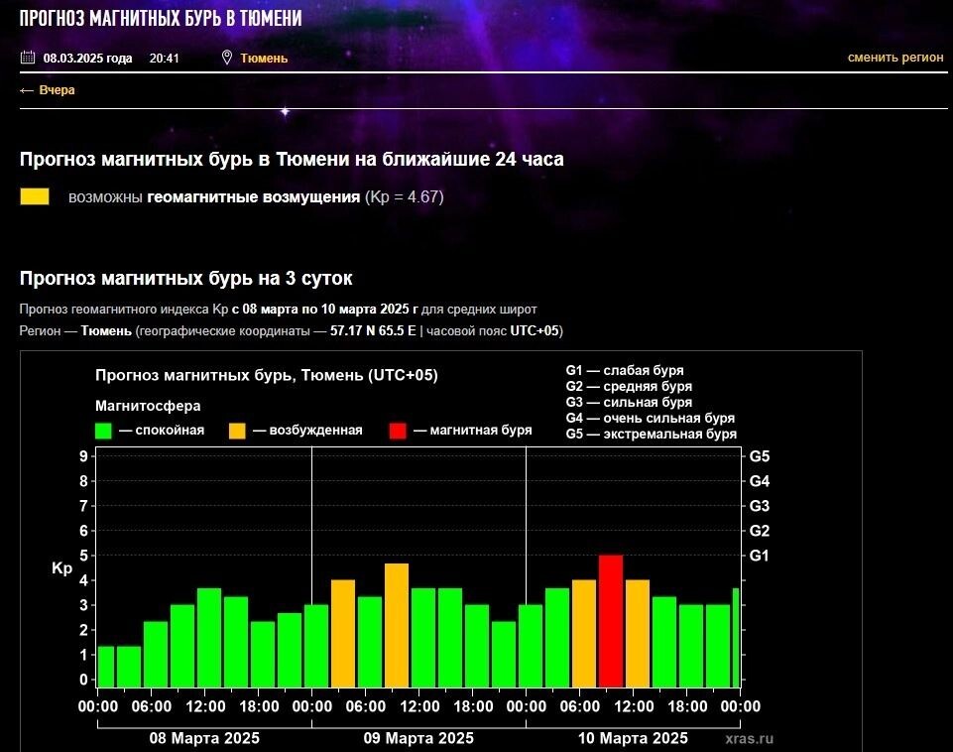Click the yellow square in the 24-hour forecast legend
Viewport: 953px width, 752px height.
[x=35, y=196]
